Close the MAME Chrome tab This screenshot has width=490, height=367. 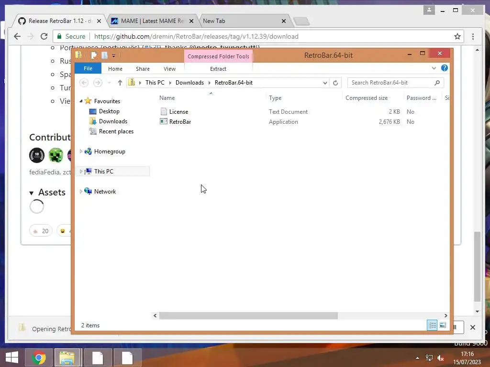pyautogui.click(x=191, y=21)
